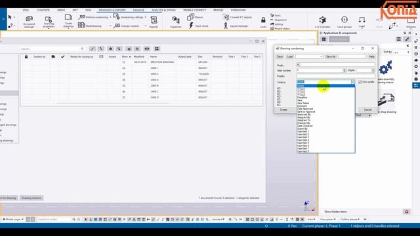Open A & D models icon

(x=322, y=22)
